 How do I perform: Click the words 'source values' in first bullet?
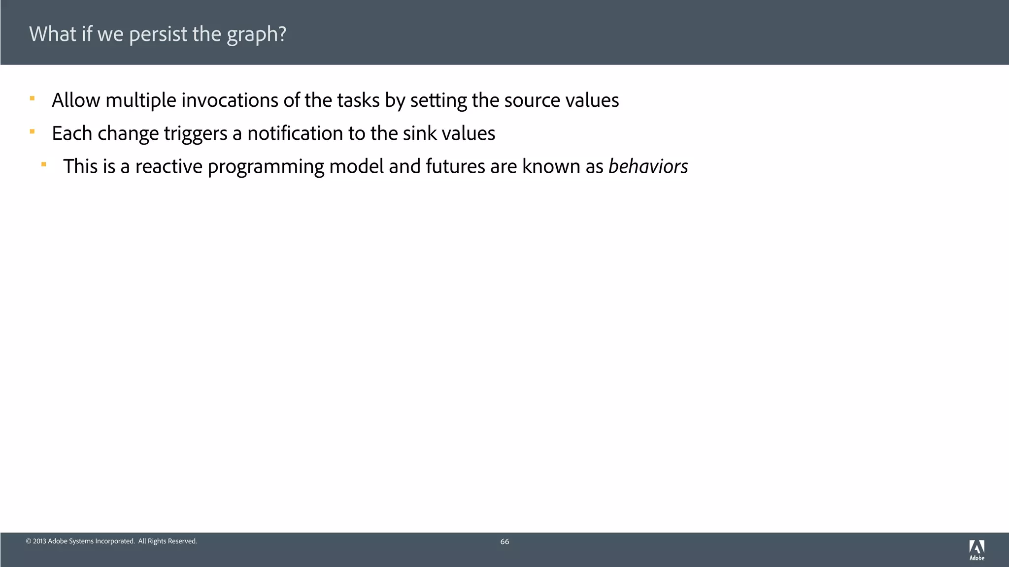(x=562, y=100)
